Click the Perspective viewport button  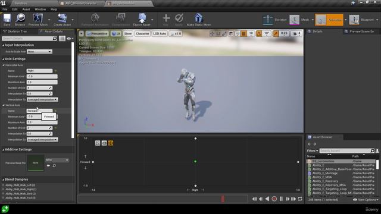[97, 34]
